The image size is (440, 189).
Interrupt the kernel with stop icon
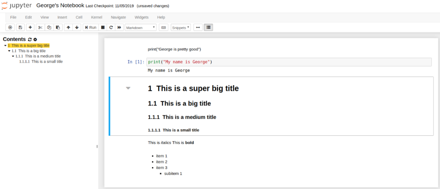click(x=103, y=27)
